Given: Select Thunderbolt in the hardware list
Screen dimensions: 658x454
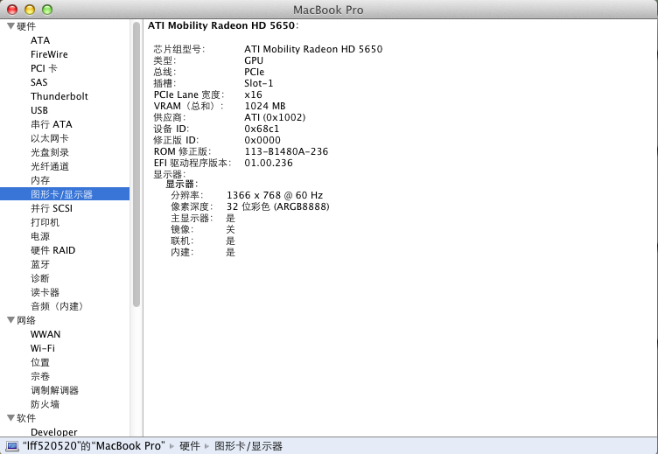Looking at the screenshot, I should 59,96.
